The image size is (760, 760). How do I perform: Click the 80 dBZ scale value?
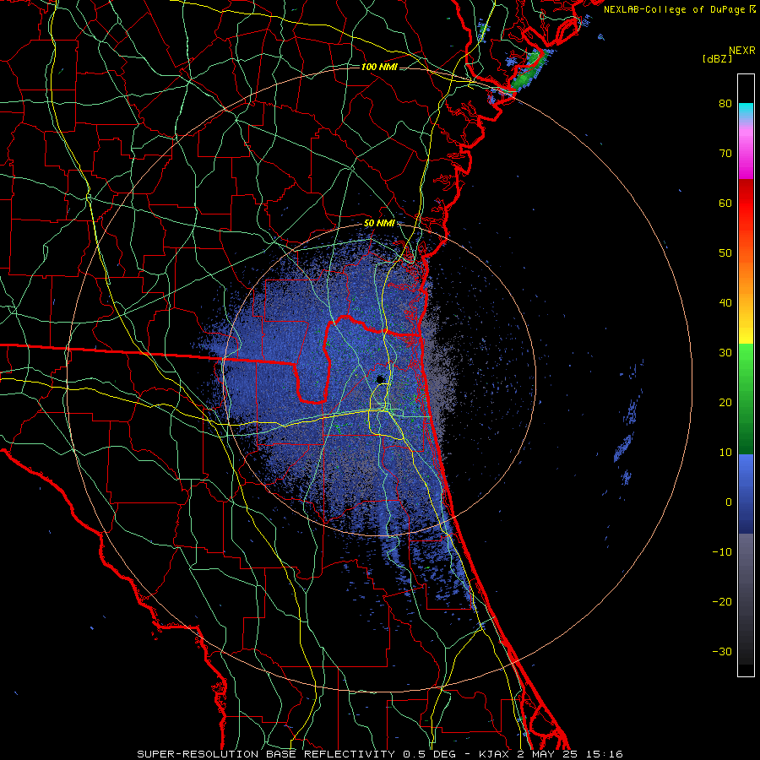click(725, 104)
